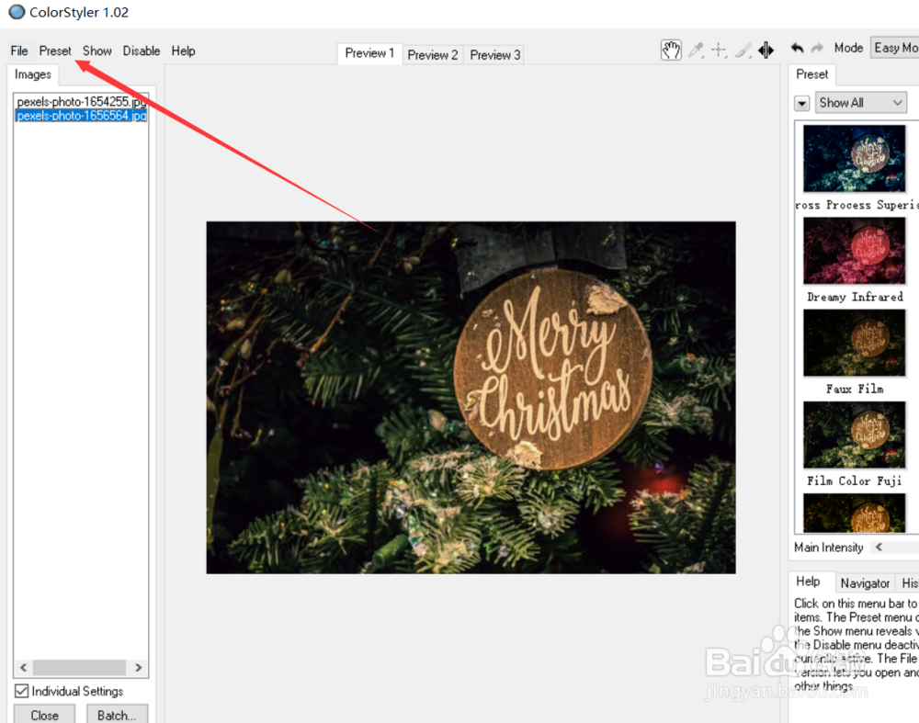Click the image list horizontal scrollbar thumb
Screen dimensions: 919x723
click(79, 667)
